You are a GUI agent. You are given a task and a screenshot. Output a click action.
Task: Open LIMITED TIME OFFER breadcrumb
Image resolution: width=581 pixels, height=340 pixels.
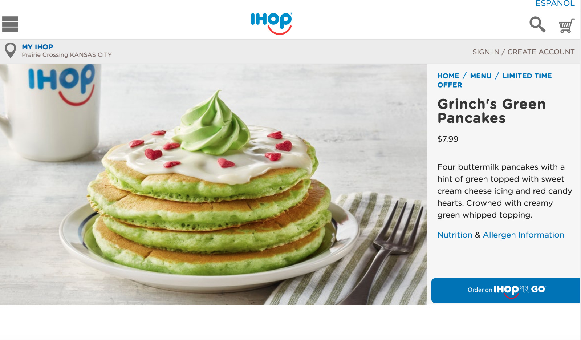click(x=494, y=80)
